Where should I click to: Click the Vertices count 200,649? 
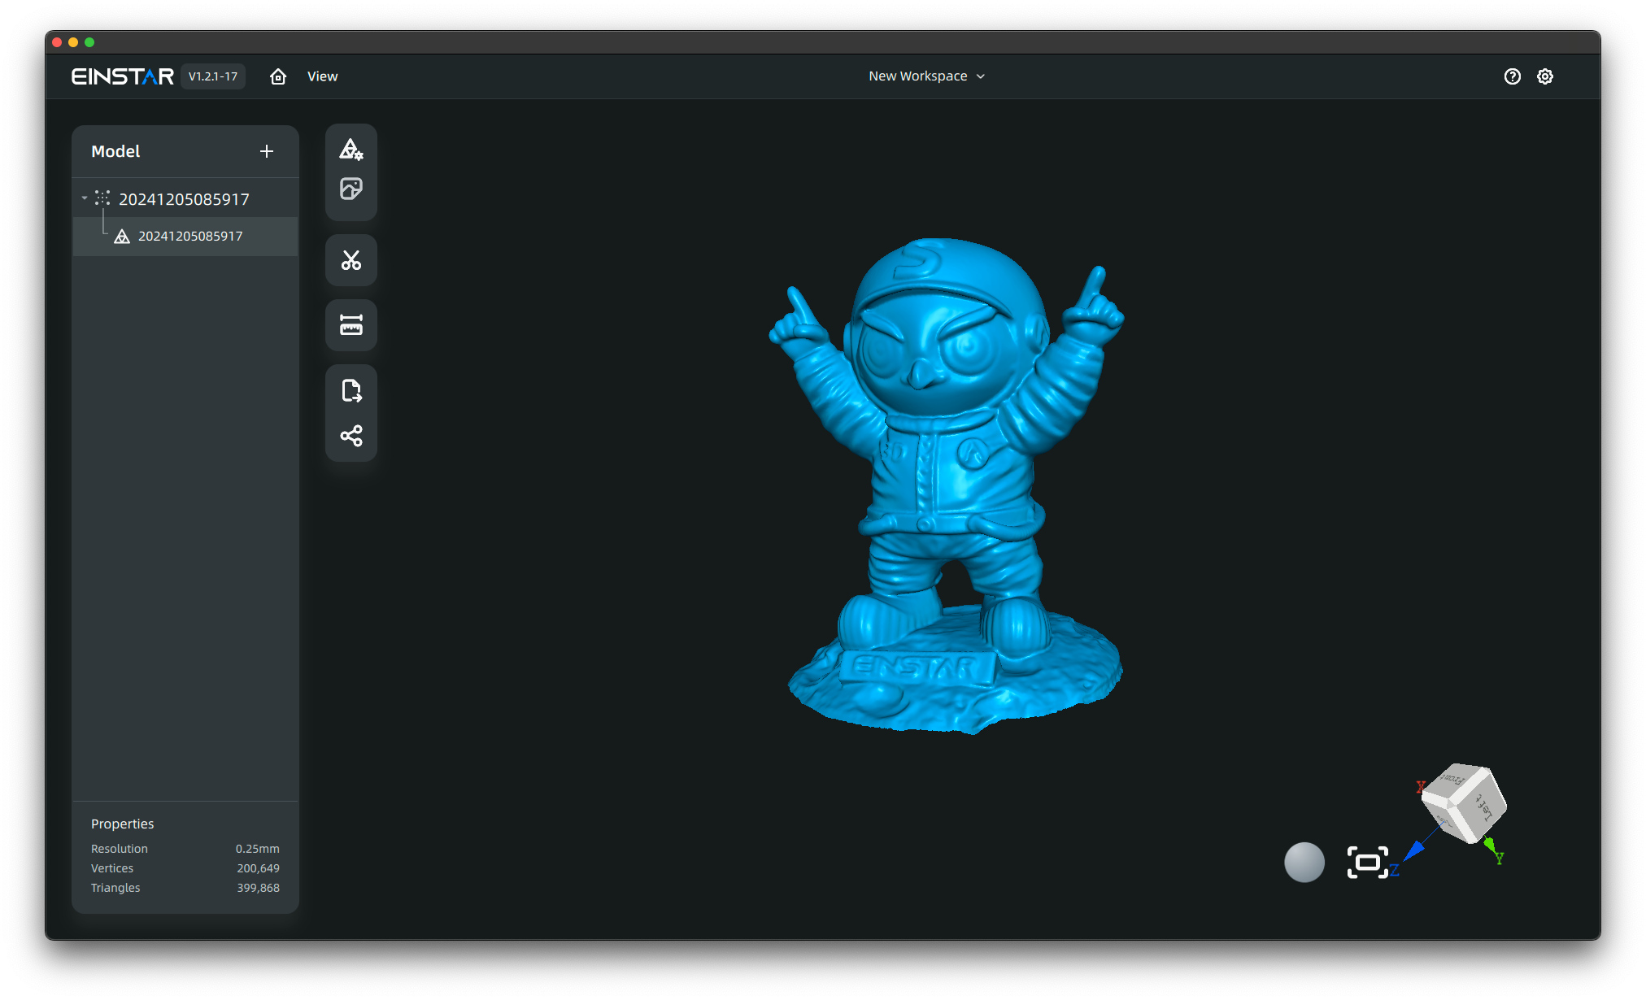[x=259, y=868]
